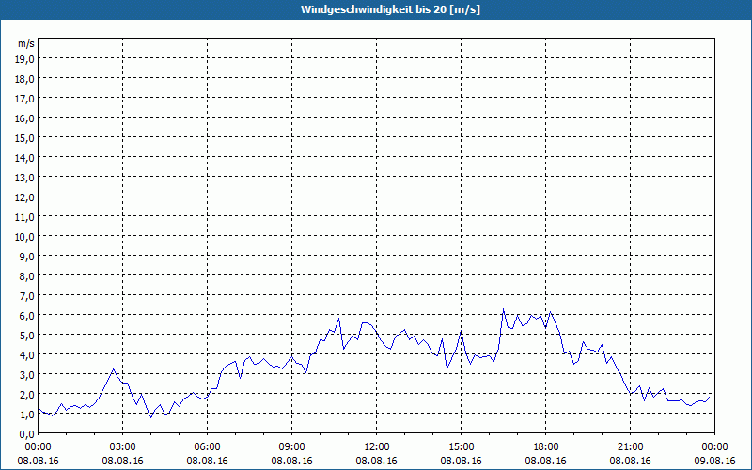
Task: Click the 'm/s' unit label
Action: click(26, 43)
